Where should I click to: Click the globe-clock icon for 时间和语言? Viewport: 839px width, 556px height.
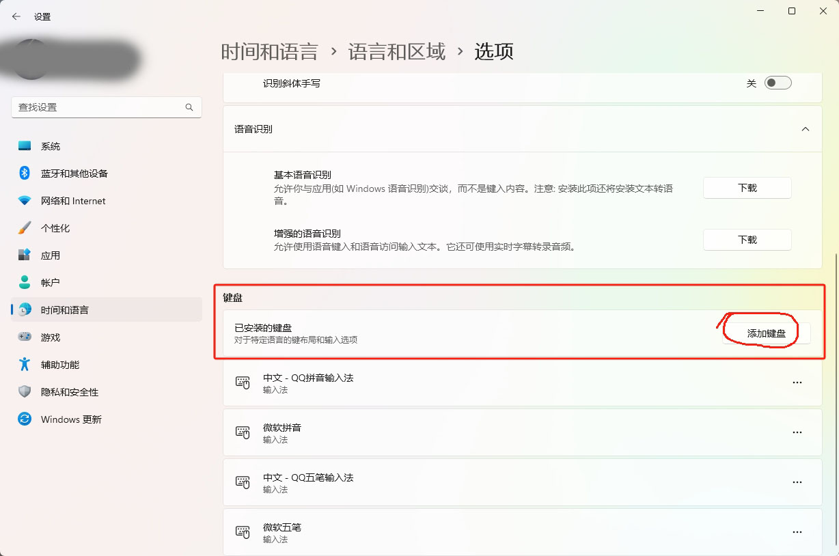(25, 309)
